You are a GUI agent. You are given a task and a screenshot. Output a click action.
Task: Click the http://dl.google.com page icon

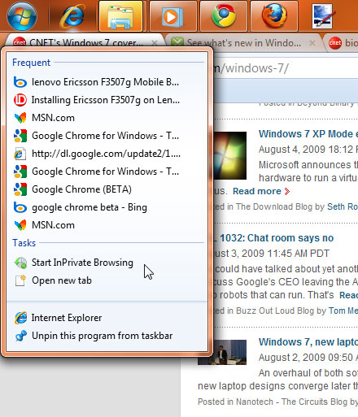point(20,154)
